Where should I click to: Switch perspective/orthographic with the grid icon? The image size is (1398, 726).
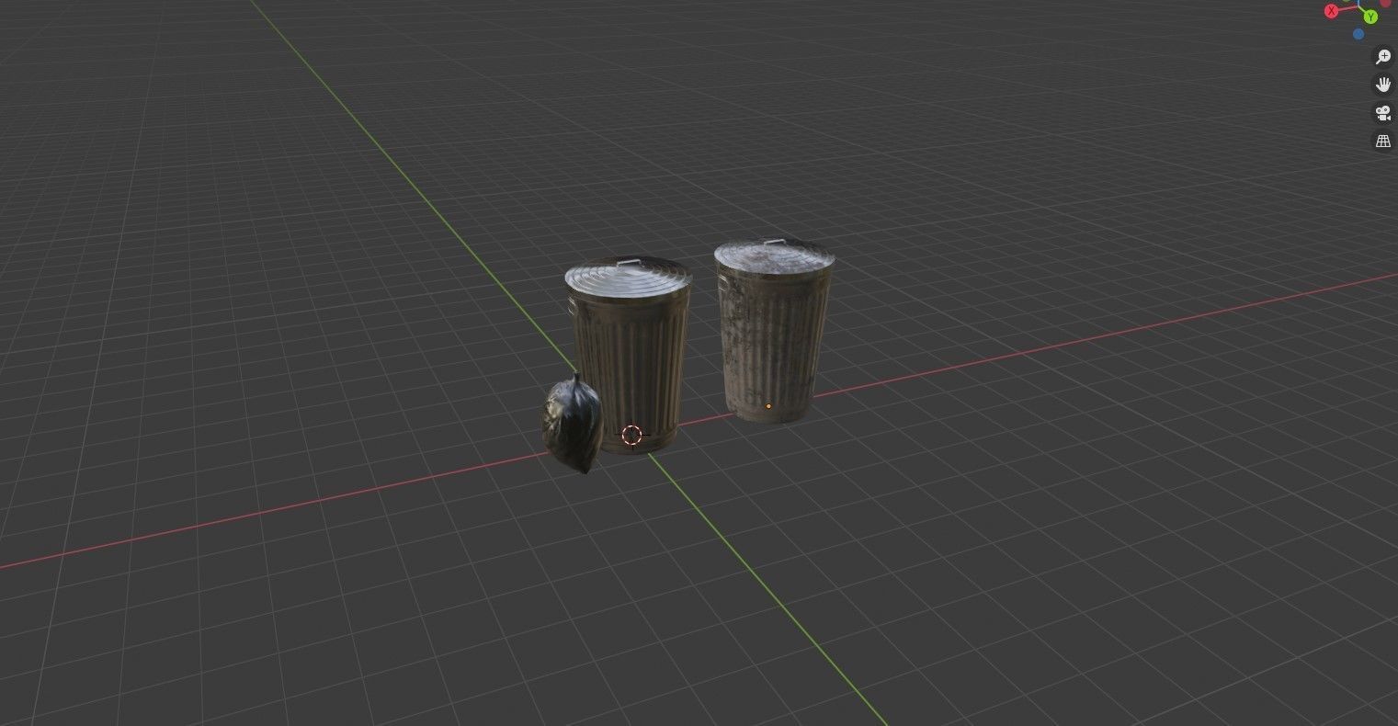[1382, 142]
